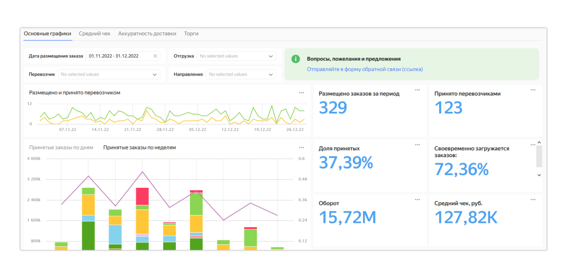Open three-dot menu on Принято перевозчиками widget

pyautogui.click(x=533, y=90)
